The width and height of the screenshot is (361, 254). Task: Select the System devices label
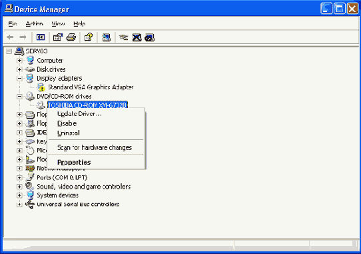coord(57,195)
